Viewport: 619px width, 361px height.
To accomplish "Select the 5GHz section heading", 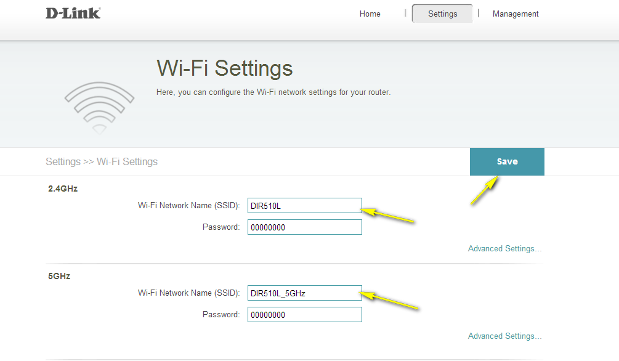I will click(59, 276).
